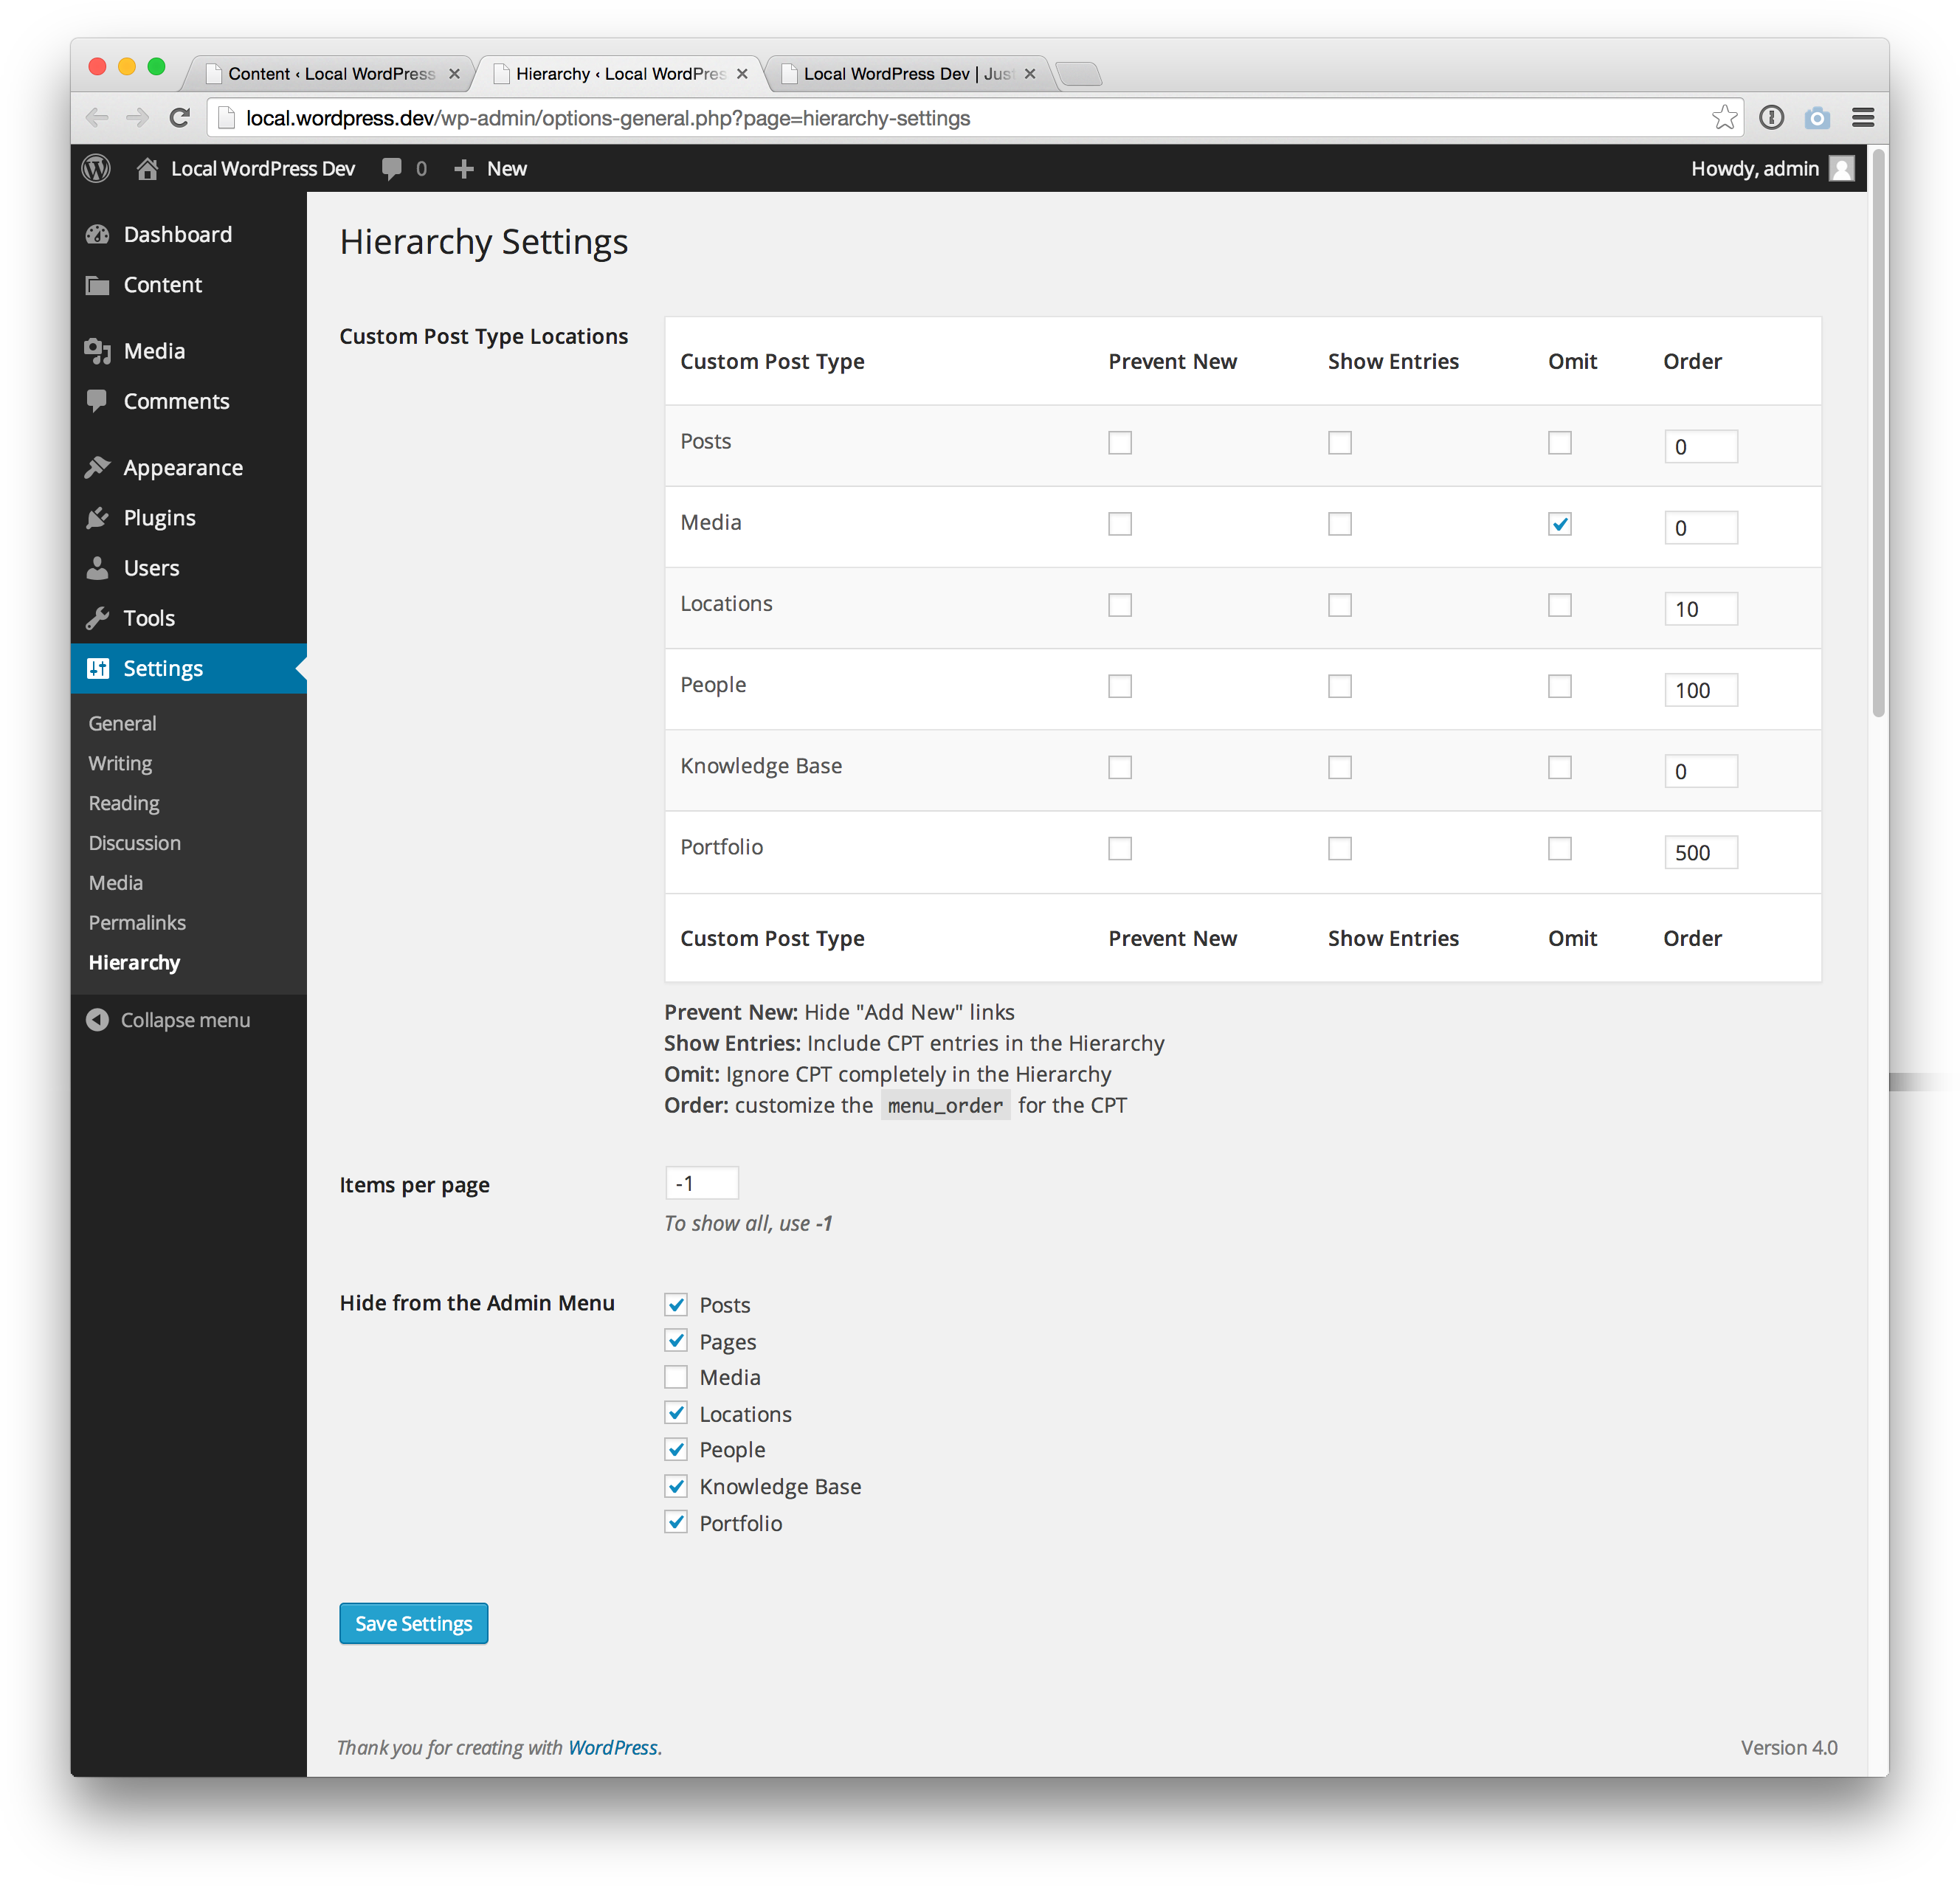1960x1886 pixels.
Task: Click the Plugins icon in sidebar
Action: pos(100,516)
